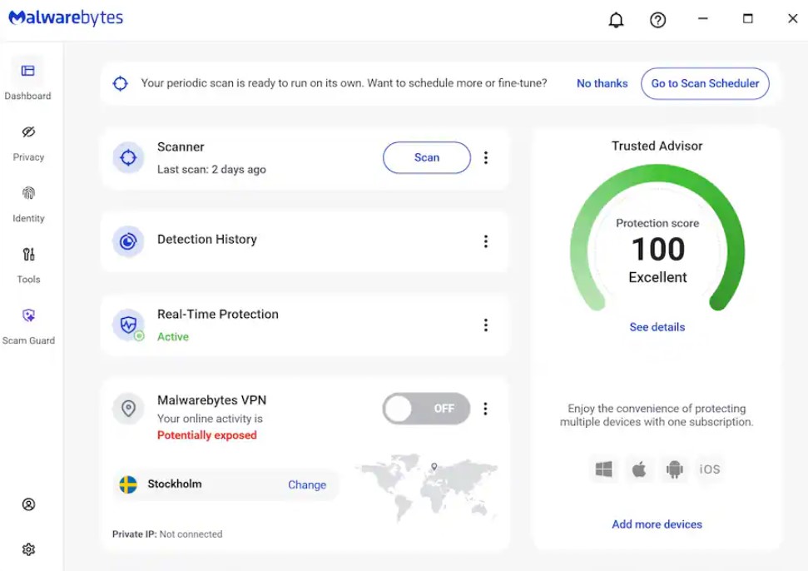Click Add more devices link
The image size is (808, 571).
657,524
